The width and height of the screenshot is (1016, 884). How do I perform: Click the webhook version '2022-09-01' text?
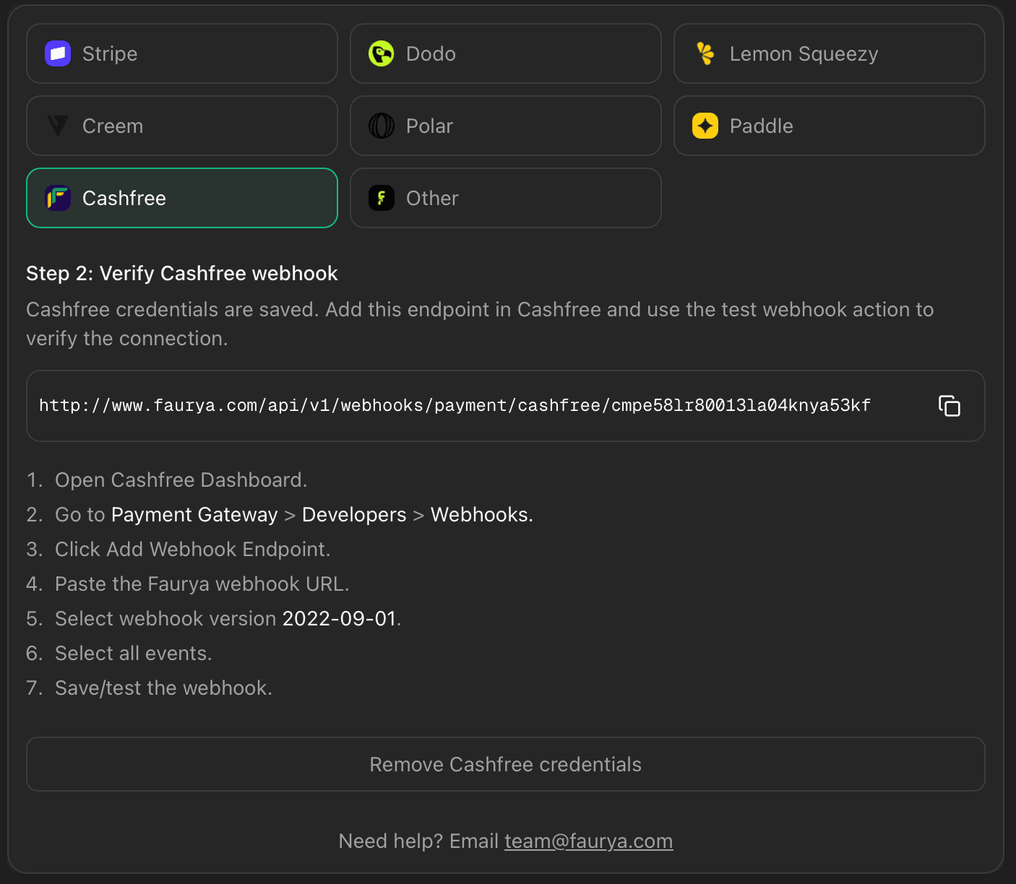click(x=340, y=618)
